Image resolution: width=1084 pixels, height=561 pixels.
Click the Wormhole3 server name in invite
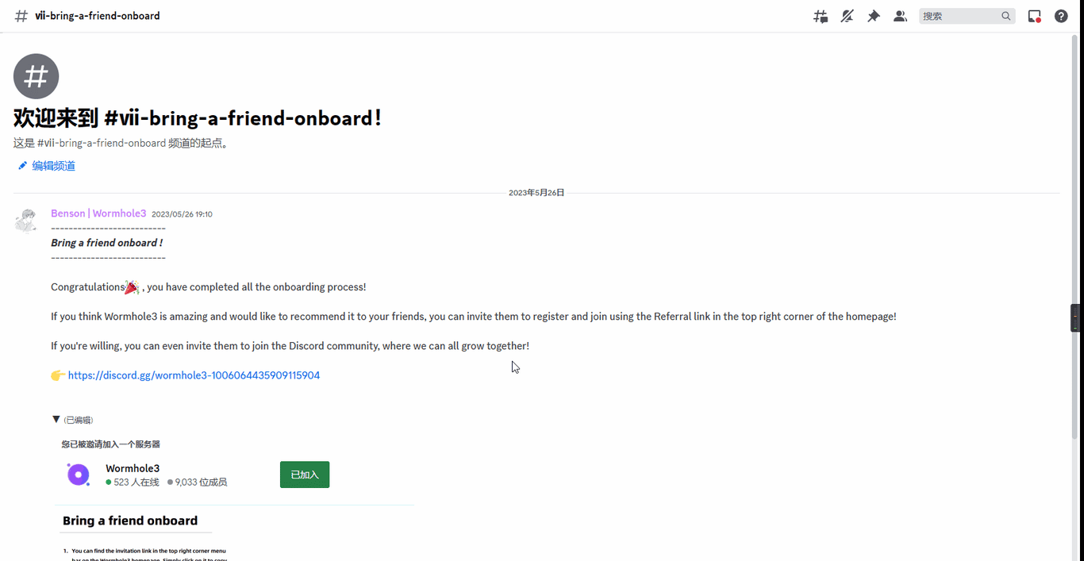click(x=133, y=468)
